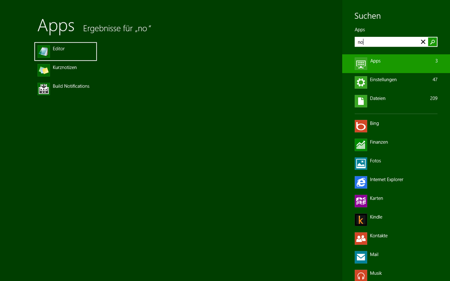Click the Musik headphones icon
The width and height of the screenshot is (450, 281).
pyautogui.click(x=361, y=275)
